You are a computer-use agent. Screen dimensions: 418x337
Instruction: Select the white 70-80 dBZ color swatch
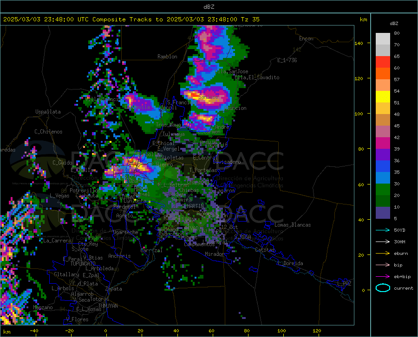tap(383, 39)
